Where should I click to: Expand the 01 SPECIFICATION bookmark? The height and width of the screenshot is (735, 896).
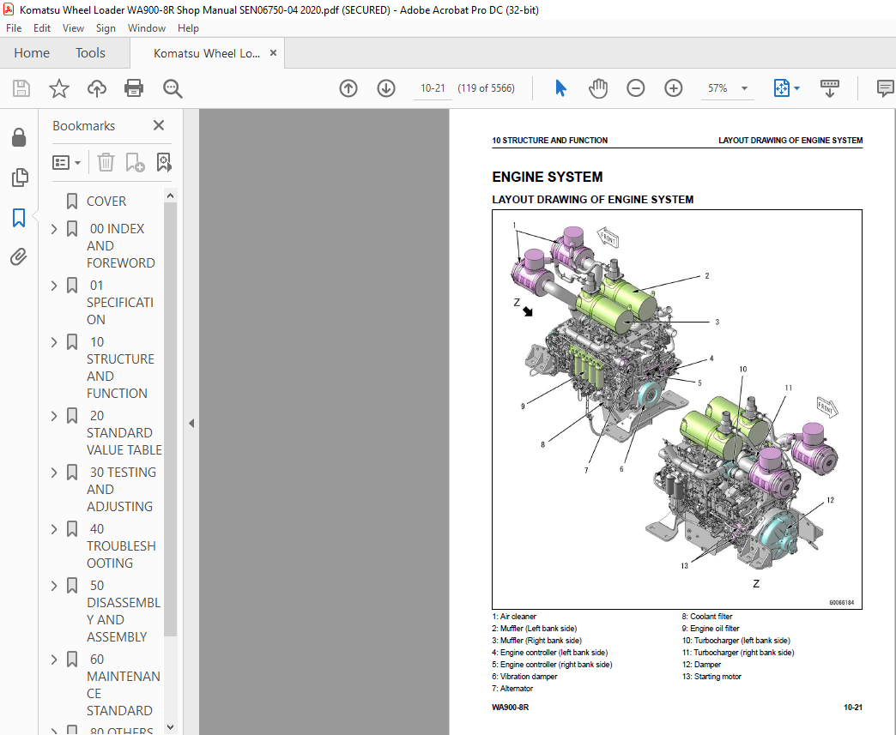point(54,286)
